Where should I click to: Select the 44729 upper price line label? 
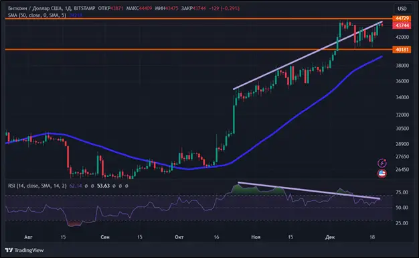(x=402, y=19)
